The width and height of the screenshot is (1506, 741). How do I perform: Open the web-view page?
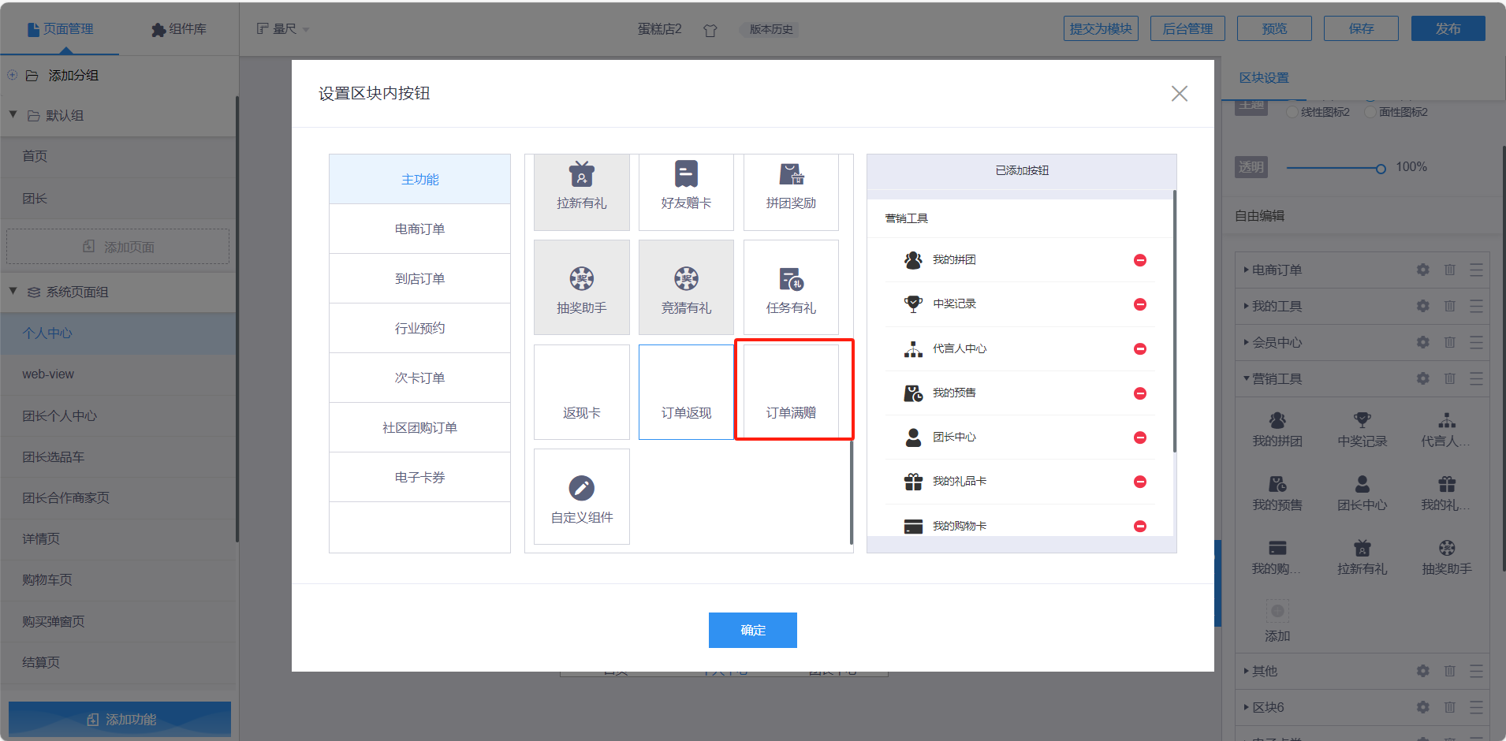coord(118,374)
